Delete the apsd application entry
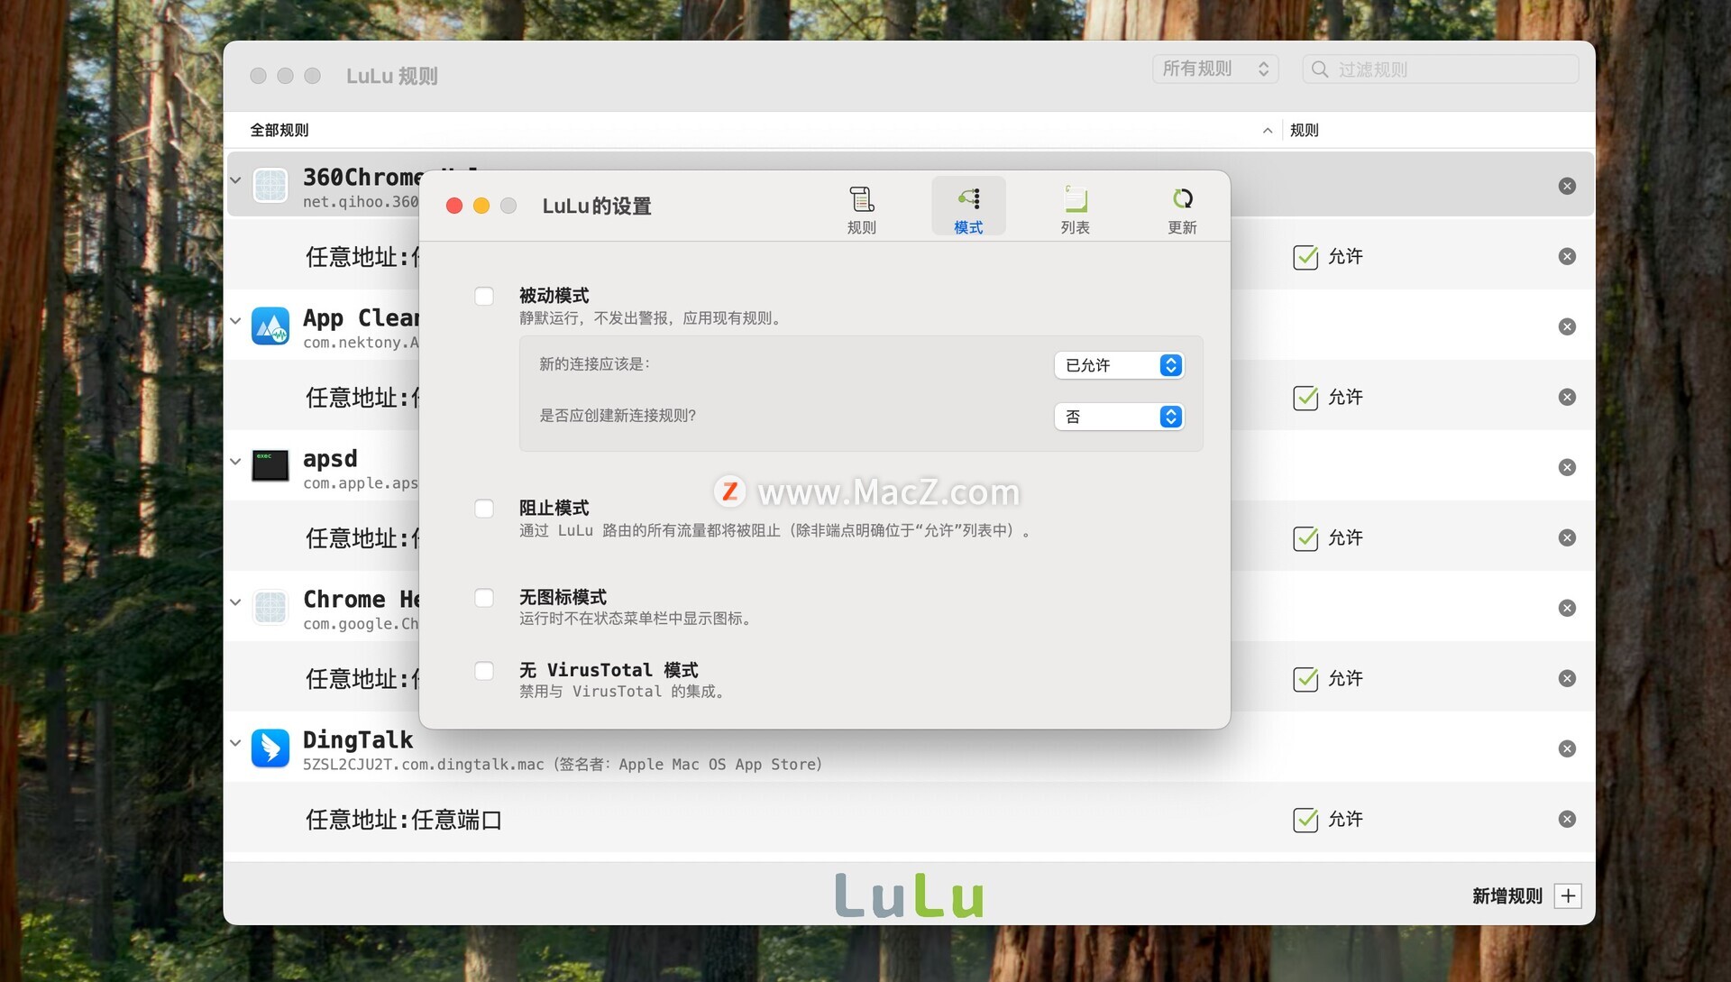The height and width of the screenshot is (982, 1731). (x=1567, y=467)
